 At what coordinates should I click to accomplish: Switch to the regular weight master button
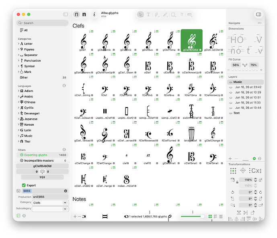pos(76,14)
